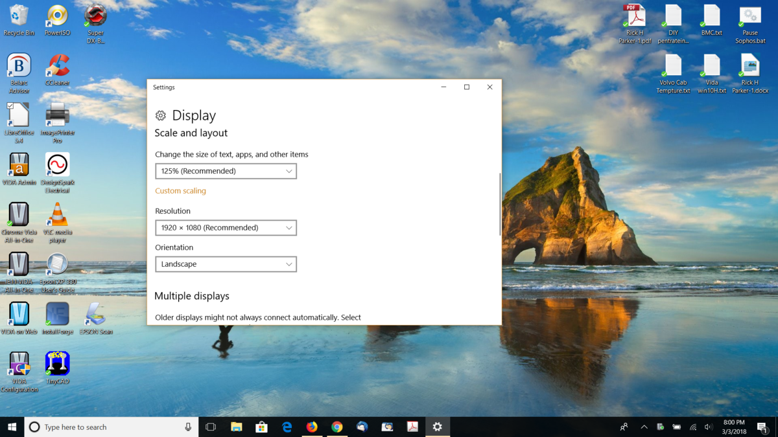Open VLC media player desktop icon
Viewport: 778px width, 437px height.
[x=57, y=216]
